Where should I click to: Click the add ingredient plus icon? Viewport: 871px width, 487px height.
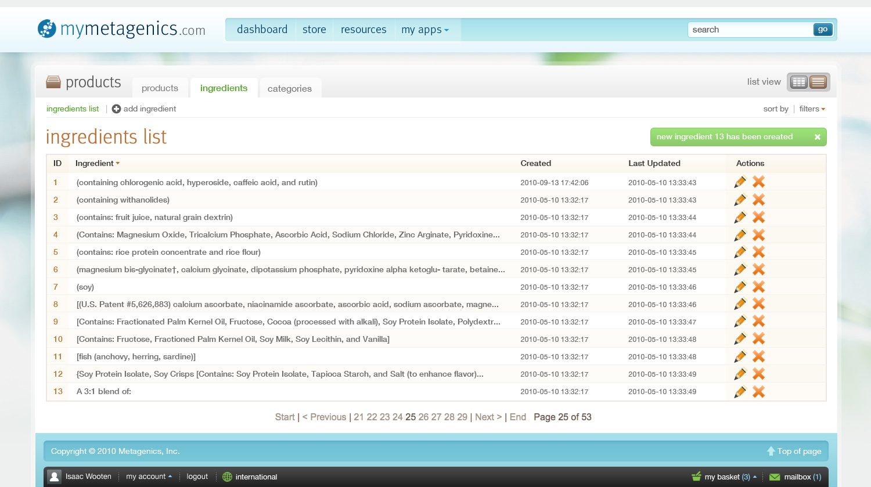tap(116, 109)
